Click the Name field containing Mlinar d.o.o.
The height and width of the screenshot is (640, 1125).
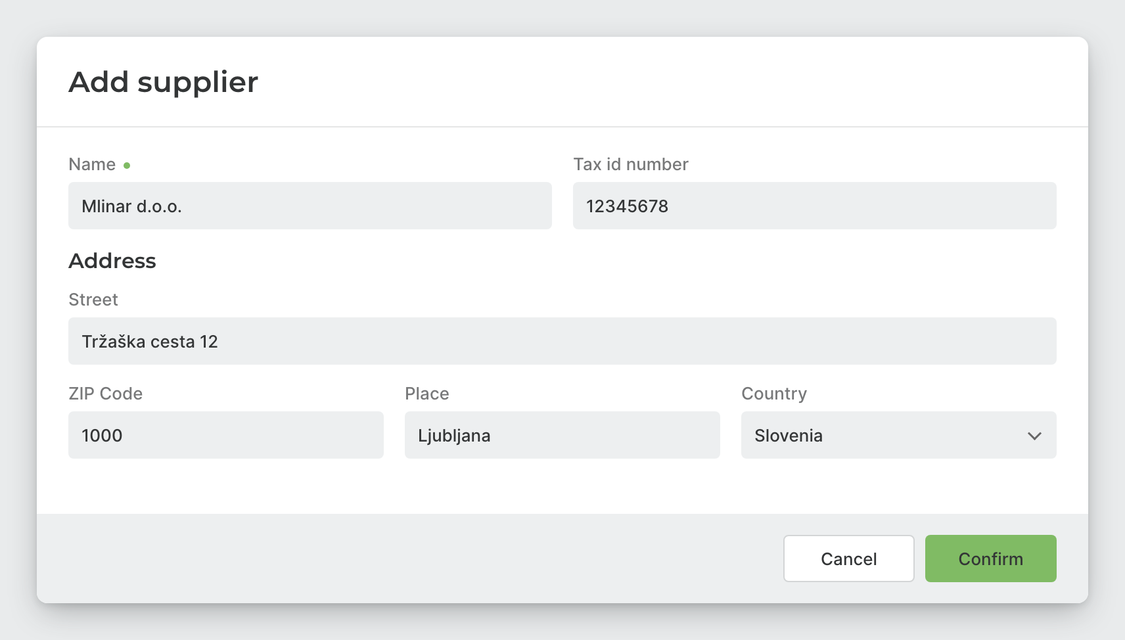click(x=310, y=206)
